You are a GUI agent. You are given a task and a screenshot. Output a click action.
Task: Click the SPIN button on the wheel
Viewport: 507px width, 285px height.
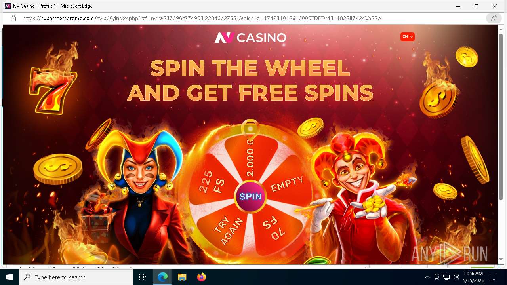click(x=250, y=197)
